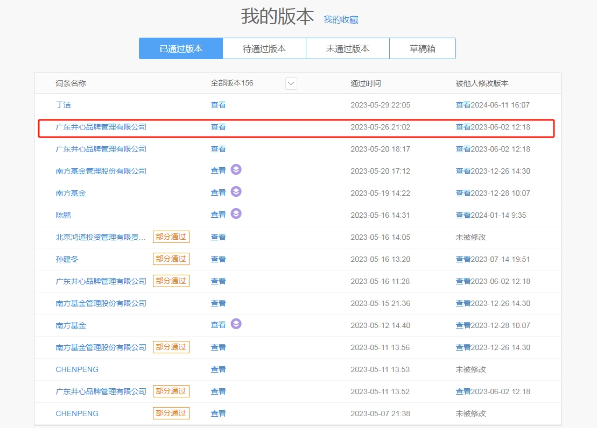Click 查看 version link in 2023-05-11 13:56 row
The image size is (597, 428).
tap(218, 348)
